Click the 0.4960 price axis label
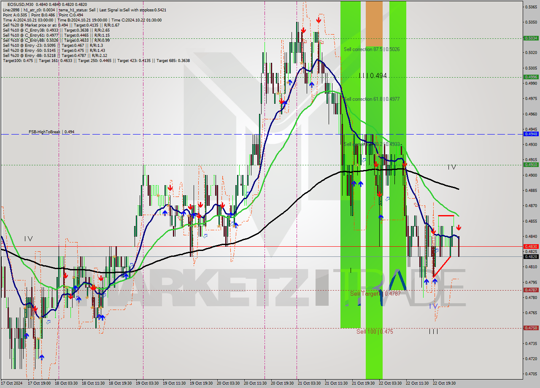540x388 pixels. [531, 114]
